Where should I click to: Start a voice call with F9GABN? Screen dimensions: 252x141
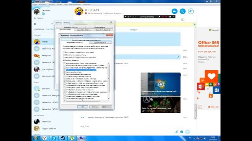(183, 11)
